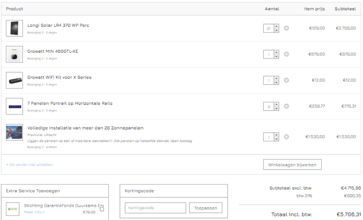Remove 7 Panelen Portrait op Horizontale Rails

(286, 106)
